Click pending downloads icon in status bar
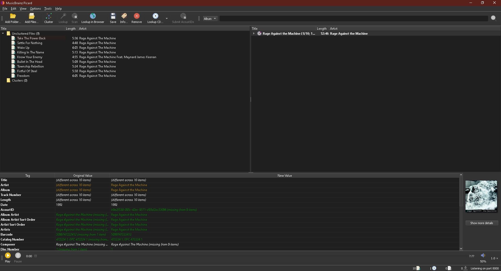Screen dimensions: 501x271 tap(466, 268)
